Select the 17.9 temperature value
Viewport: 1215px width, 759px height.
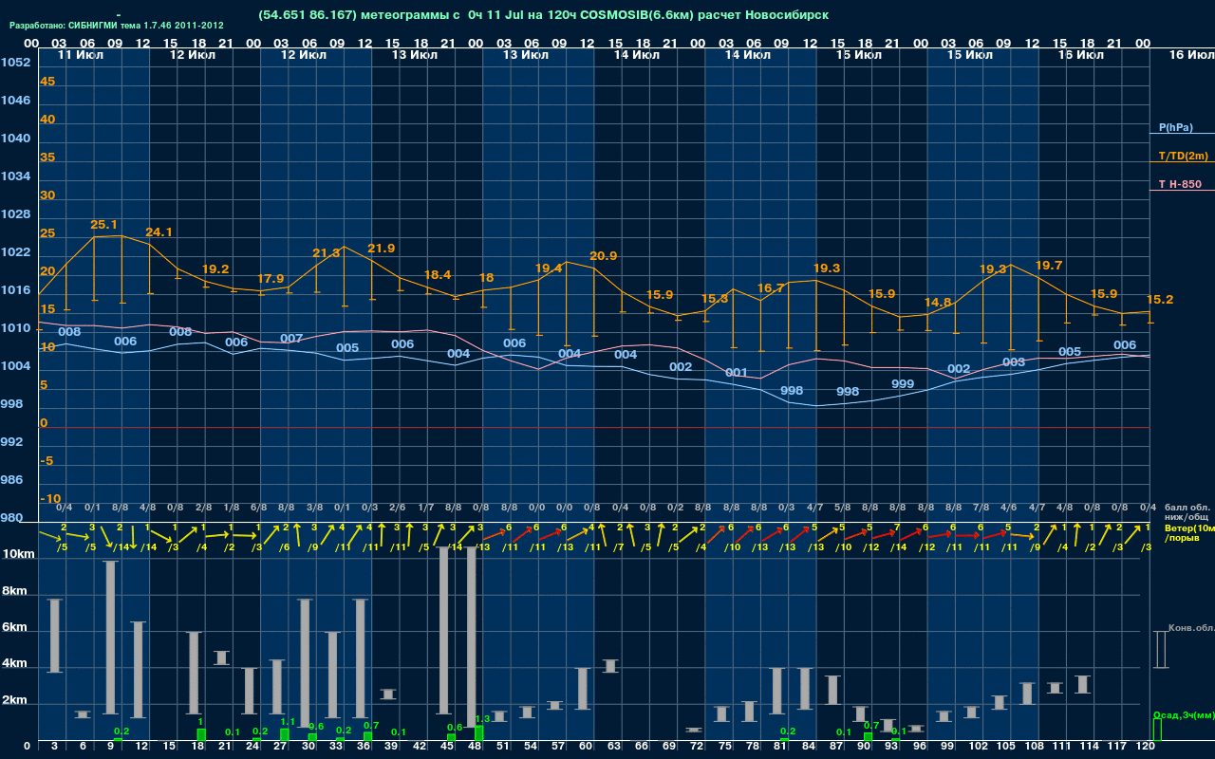click(271, 279)
